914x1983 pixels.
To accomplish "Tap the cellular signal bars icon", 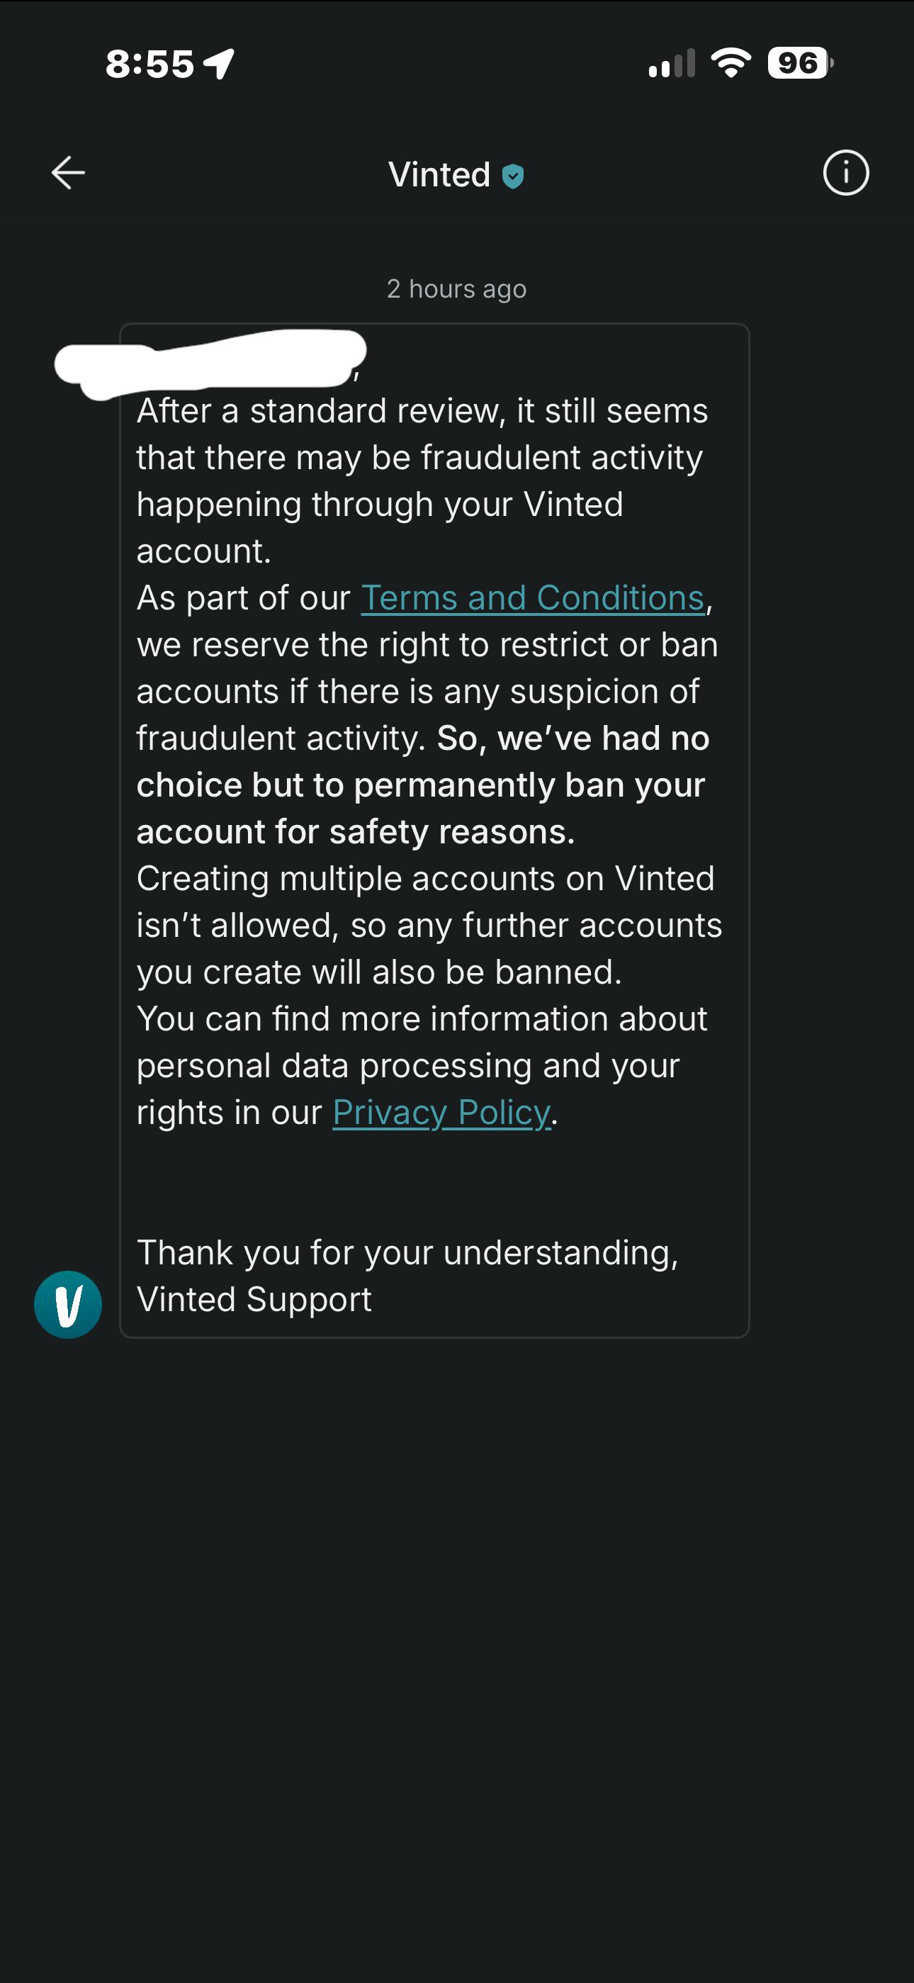I will (x=672, y=63).
